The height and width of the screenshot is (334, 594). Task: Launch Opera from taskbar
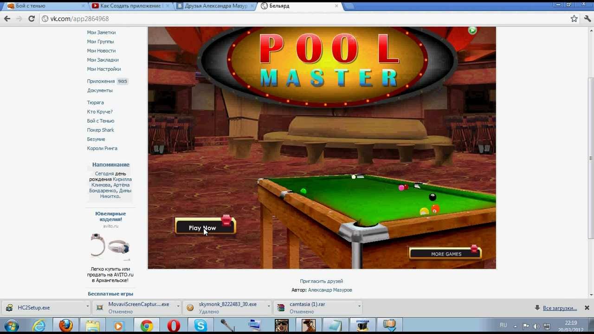click(x=174, y=326)
